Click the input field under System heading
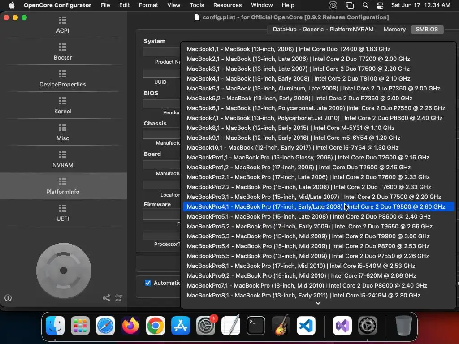The height and width of the screenshot is (344, 459). tap(161, 52)
